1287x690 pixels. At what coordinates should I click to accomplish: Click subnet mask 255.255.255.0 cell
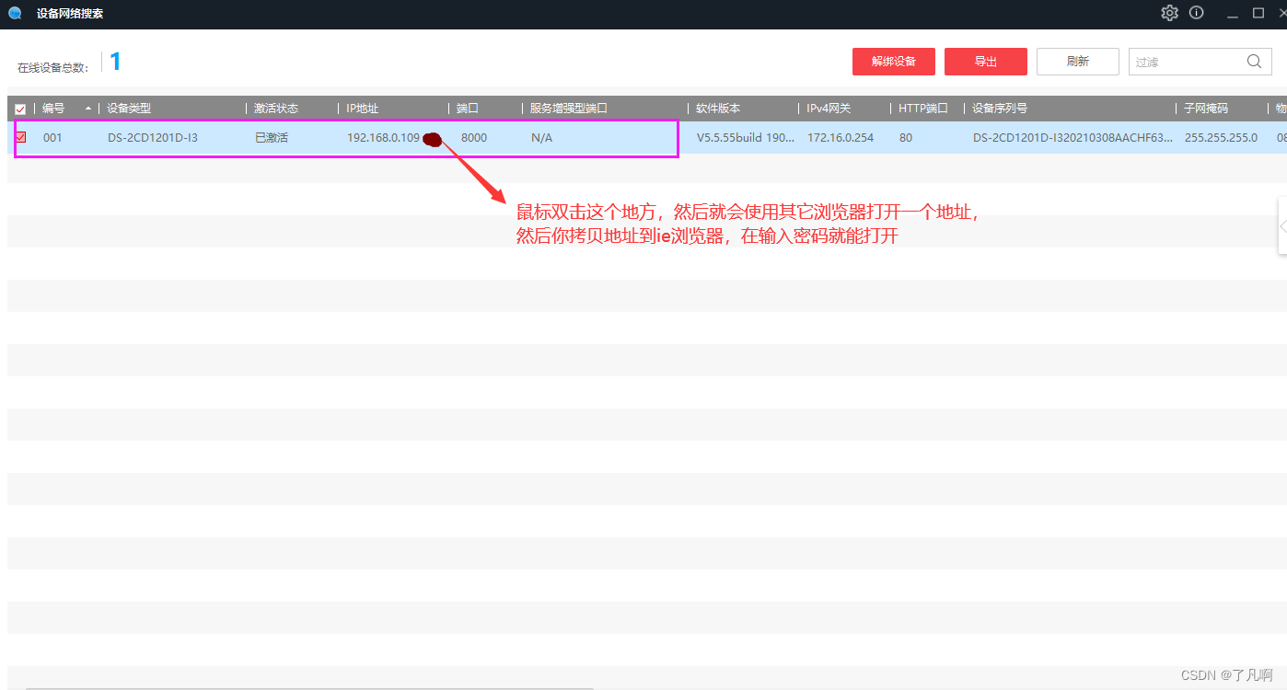point(1222,138)
